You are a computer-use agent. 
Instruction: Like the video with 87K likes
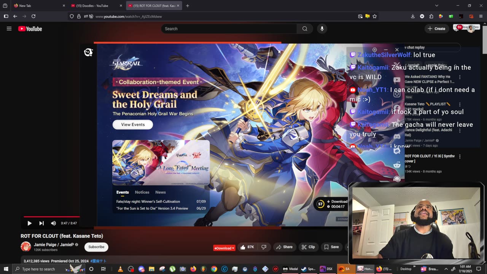coord(247,247)
